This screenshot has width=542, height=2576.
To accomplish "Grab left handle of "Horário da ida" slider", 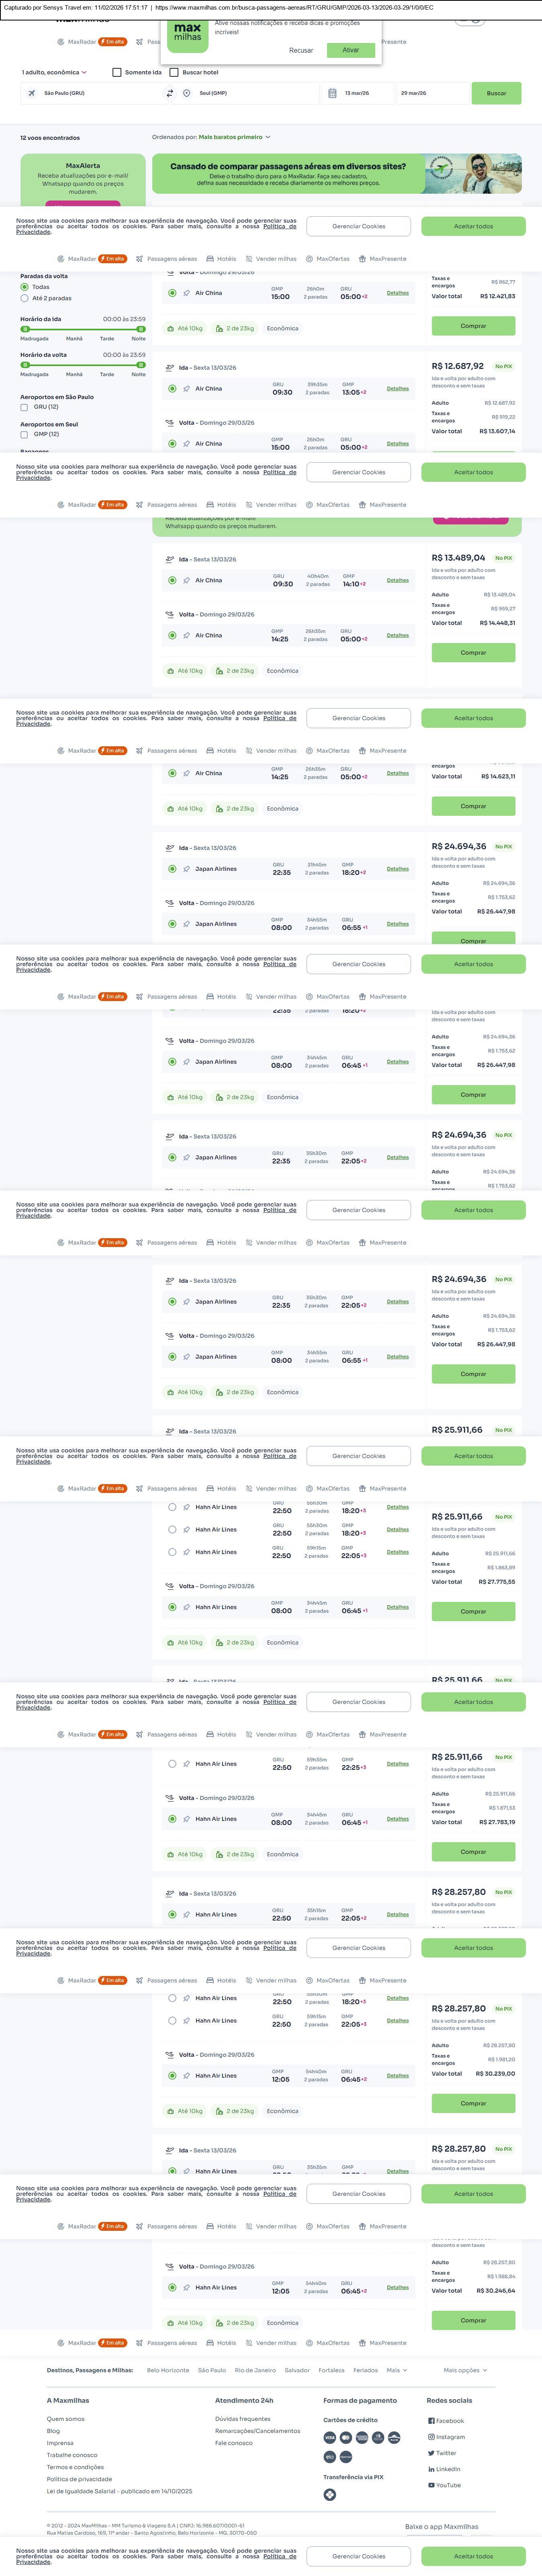I will pos(24,329).
